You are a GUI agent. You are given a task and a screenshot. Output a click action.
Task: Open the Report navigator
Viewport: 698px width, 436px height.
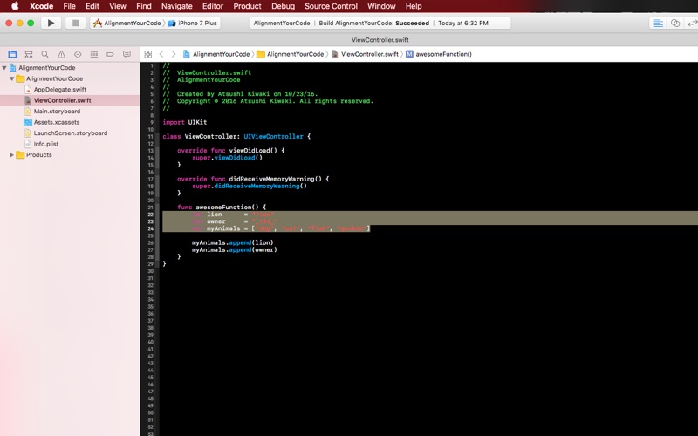tap(127, 54)
